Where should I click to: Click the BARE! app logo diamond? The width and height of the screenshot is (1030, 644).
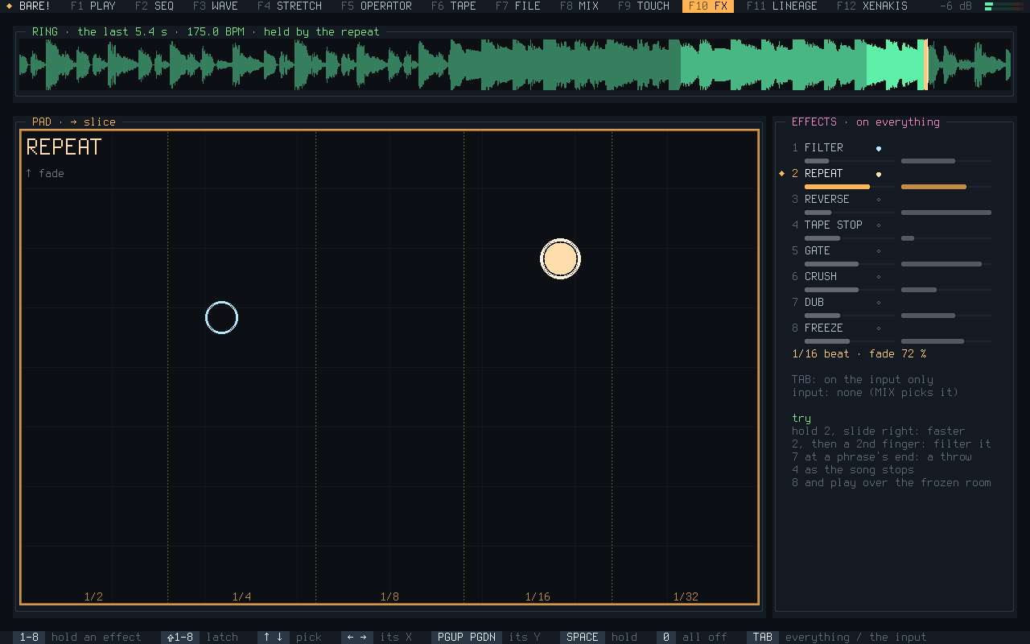pyautogui.click(x=9, y=6)
